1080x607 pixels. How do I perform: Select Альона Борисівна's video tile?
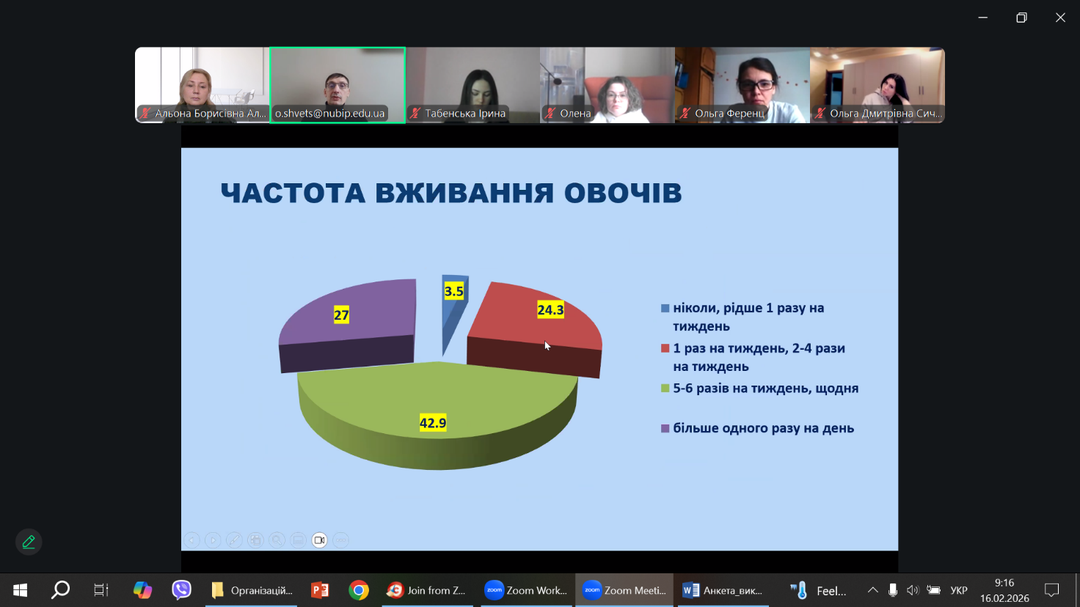pyautogui.click(x=202, y=85)
